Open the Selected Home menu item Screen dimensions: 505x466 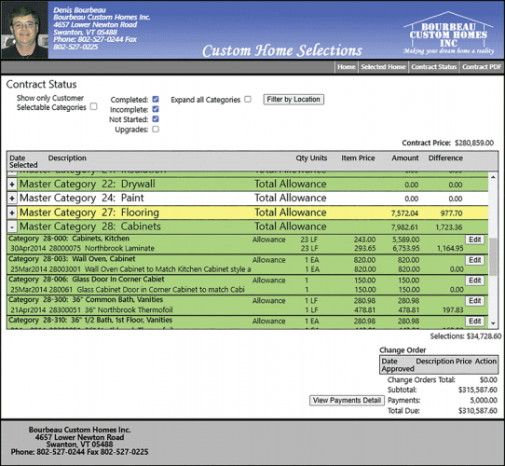click(383, 67)
